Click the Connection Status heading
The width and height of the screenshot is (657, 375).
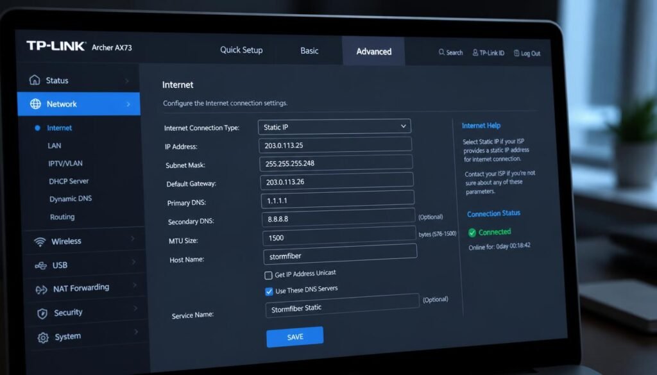click(x=493, y=213)
